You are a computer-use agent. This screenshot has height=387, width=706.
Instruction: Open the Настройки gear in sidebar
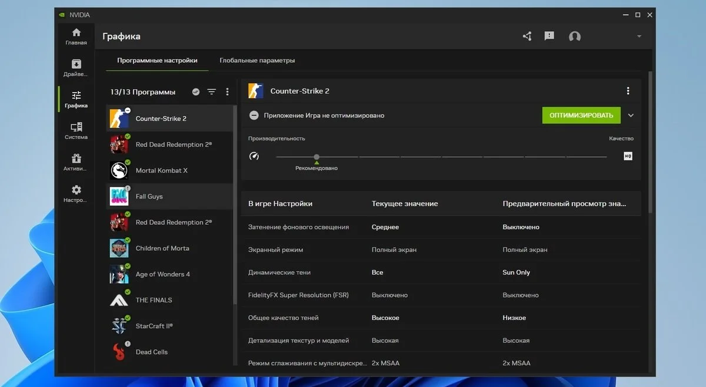coord(76,194)
